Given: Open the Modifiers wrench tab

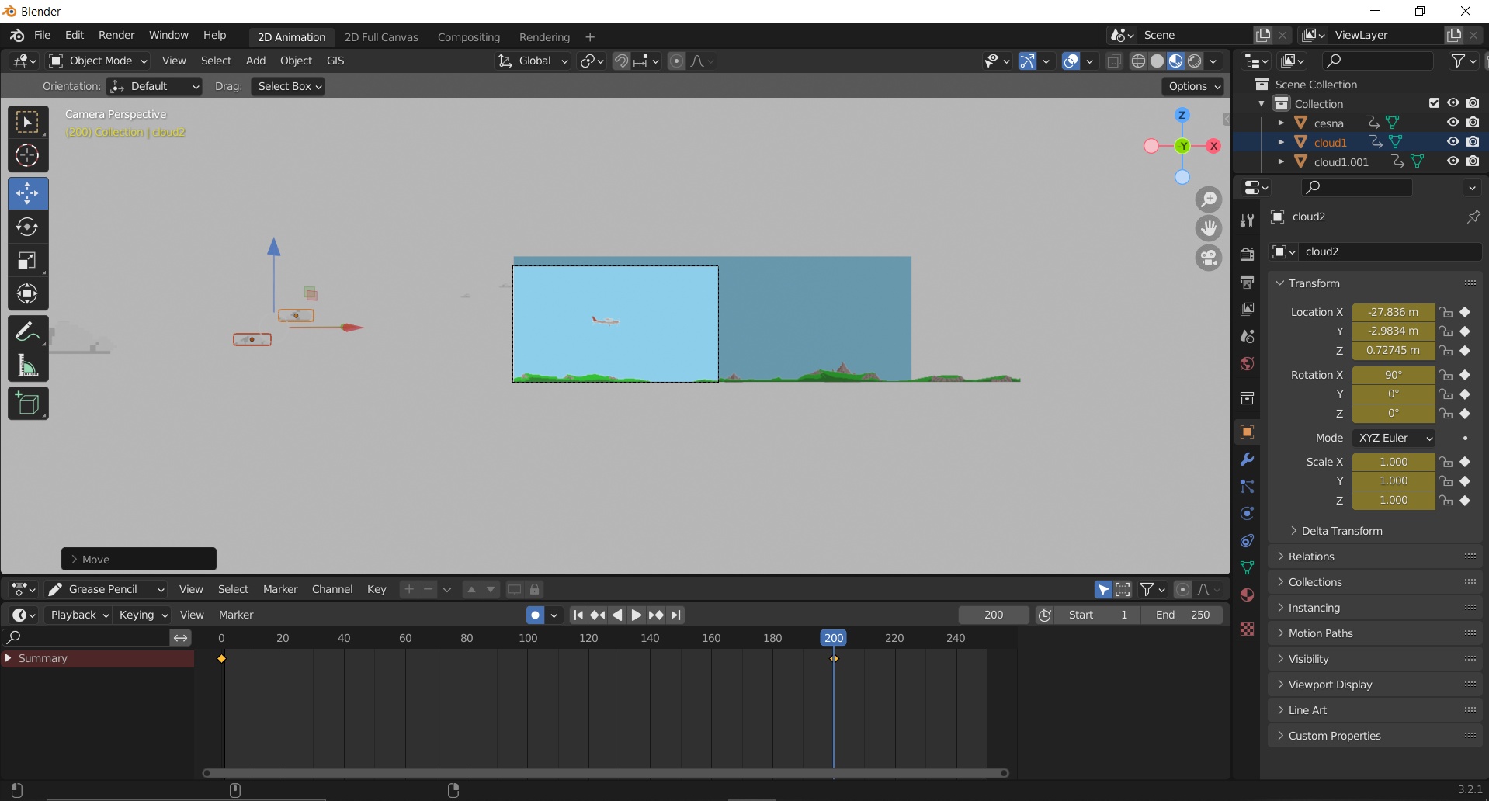Looking at the screenshot, I should [x=1247, y=459].
